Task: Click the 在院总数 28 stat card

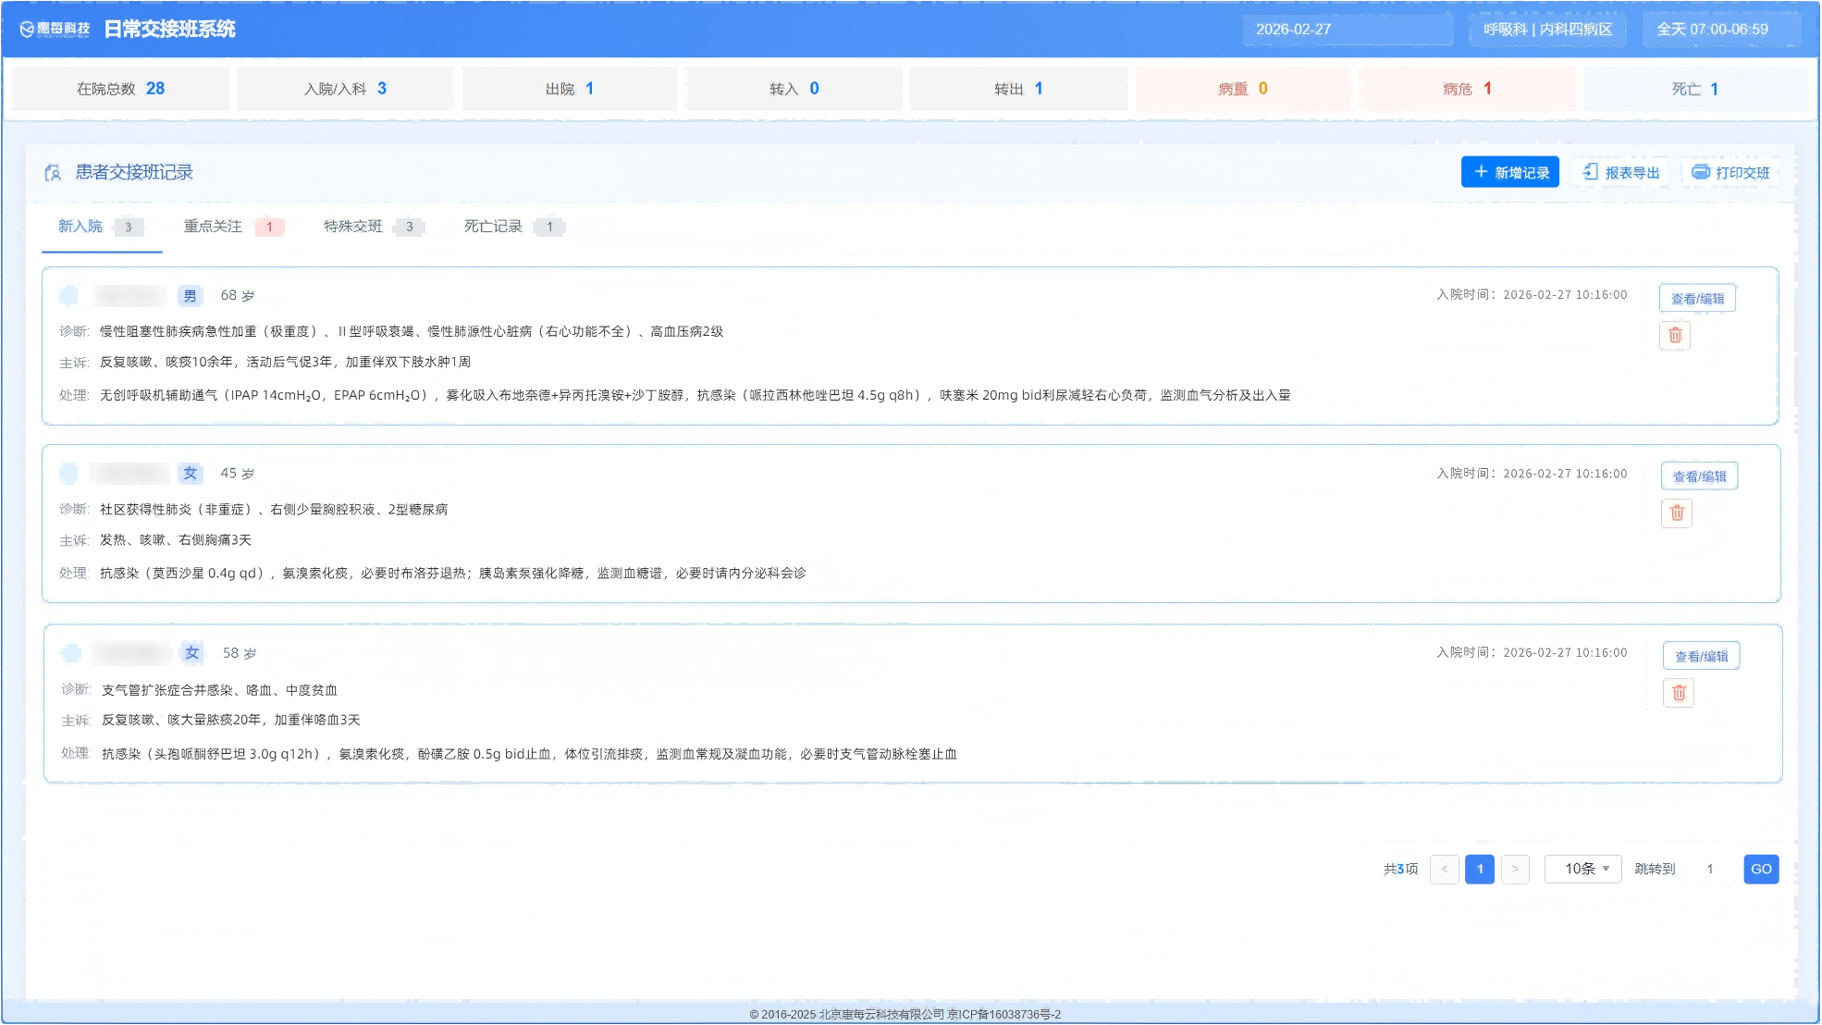Action: [120, 89]
